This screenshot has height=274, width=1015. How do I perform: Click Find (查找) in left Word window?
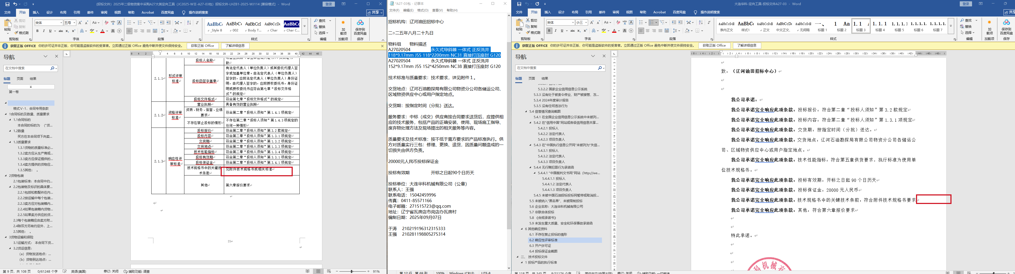[x=320, y=21]
